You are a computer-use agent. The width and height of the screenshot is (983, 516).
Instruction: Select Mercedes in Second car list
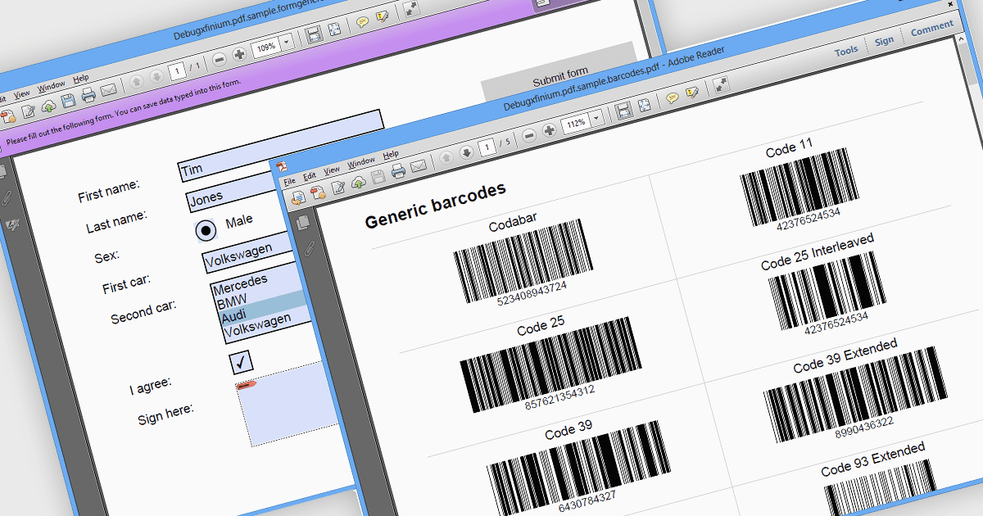coord(240,284)
